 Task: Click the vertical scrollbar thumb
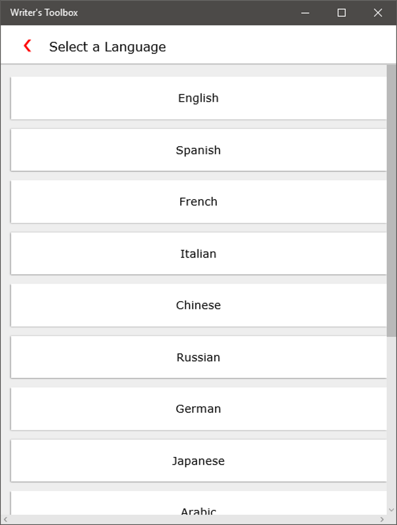click(391, 200)
